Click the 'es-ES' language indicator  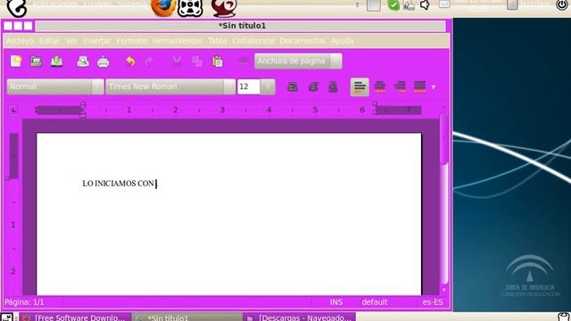pyautogui.click(x=433, y=302)
